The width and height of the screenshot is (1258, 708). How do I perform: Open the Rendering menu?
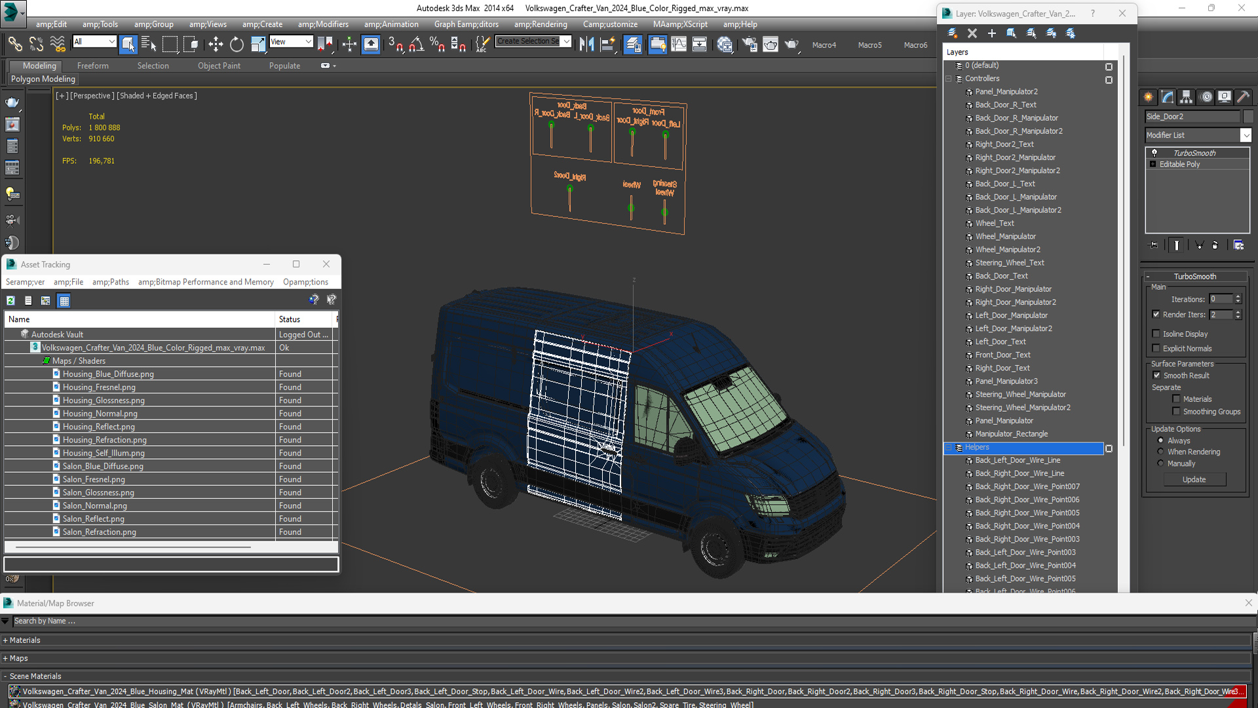coord(541,24)
